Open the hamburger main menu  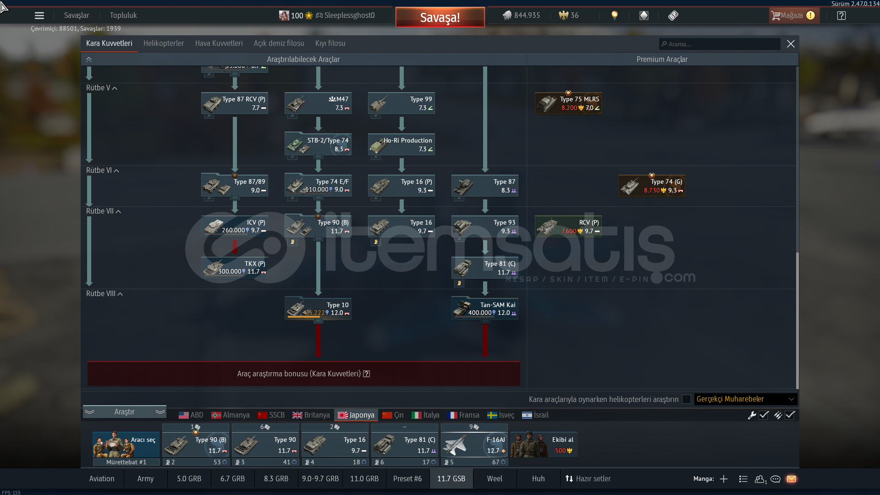pos(39,16)
